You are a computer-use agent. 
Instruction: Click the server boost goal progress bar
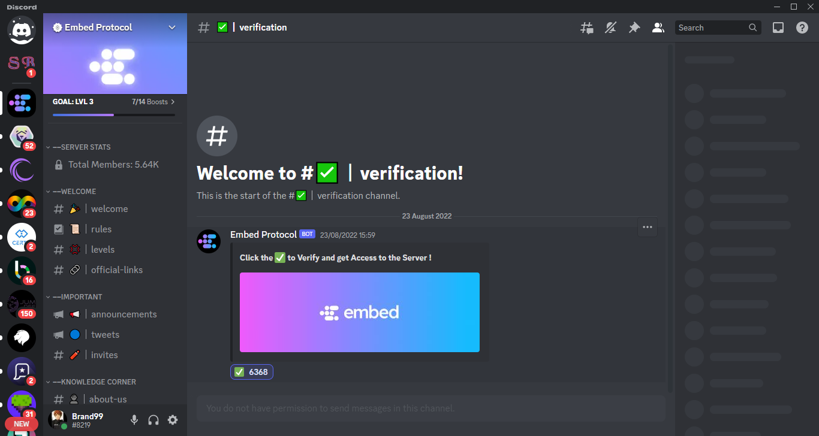click(114, 114)
